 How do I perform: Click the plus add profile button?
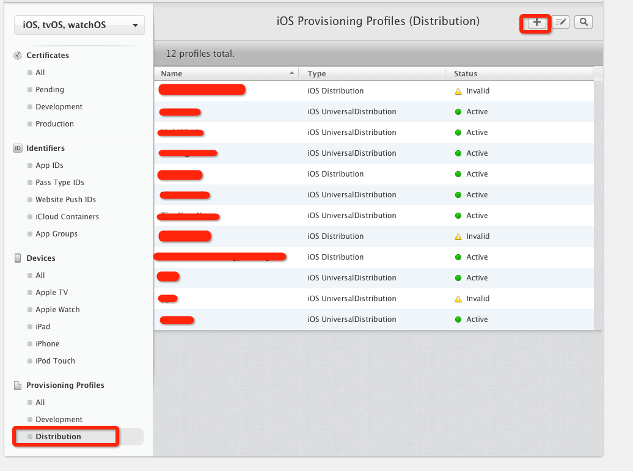pos(537,23)
